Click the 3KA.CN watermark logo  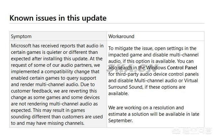click(x=132, y=68)
